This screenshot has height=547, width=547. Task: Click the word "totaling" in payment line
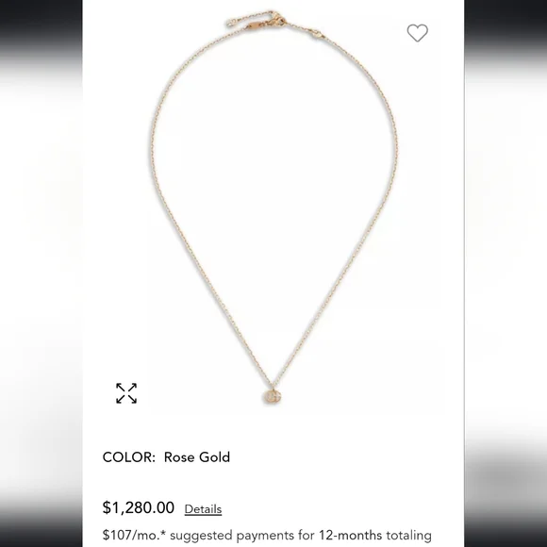[x=408, y=535]
